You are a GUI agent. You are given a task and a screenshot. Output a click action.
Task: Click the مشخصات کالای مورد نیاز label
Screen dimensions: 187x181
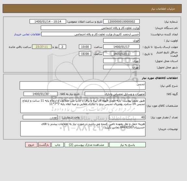coord(162,106)
